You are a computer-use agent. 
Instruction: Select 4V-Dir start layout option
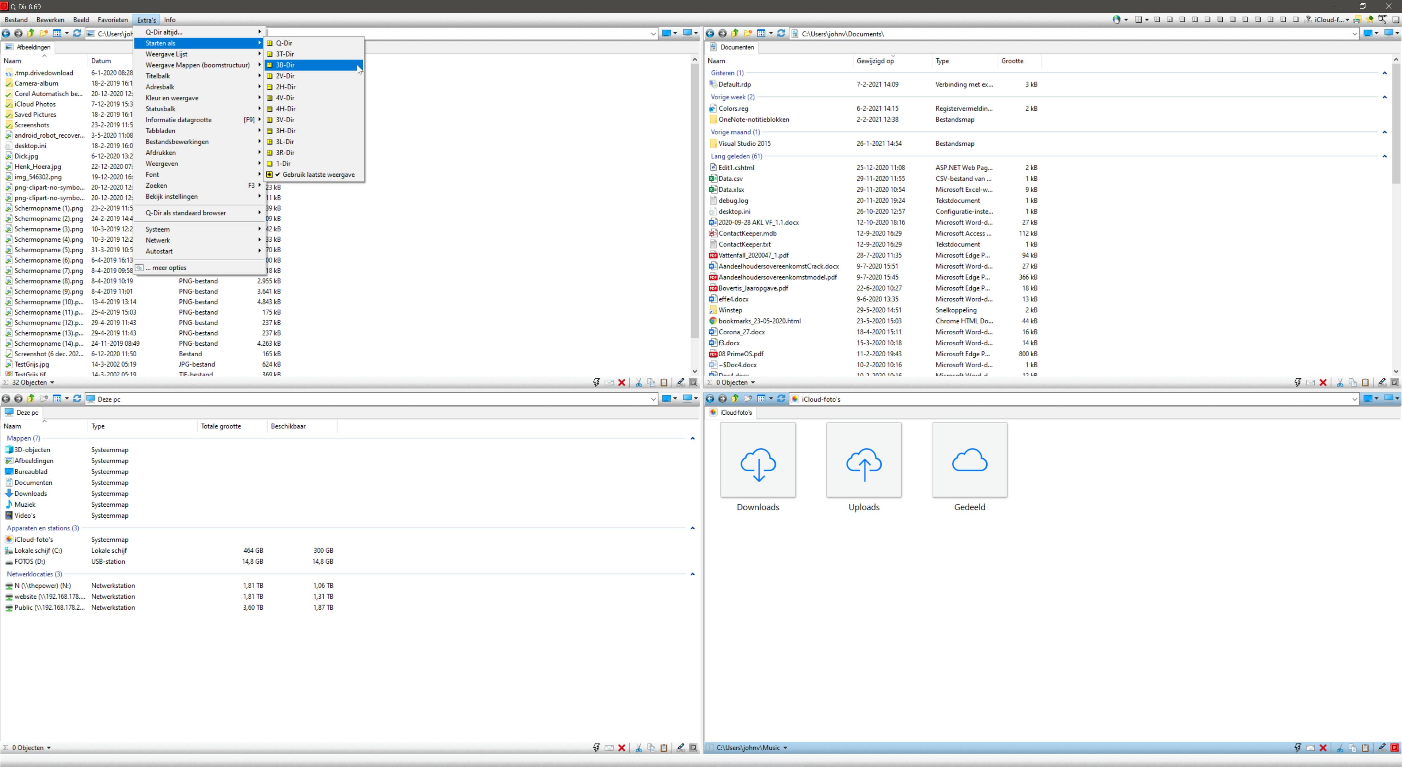coord(285,98)
